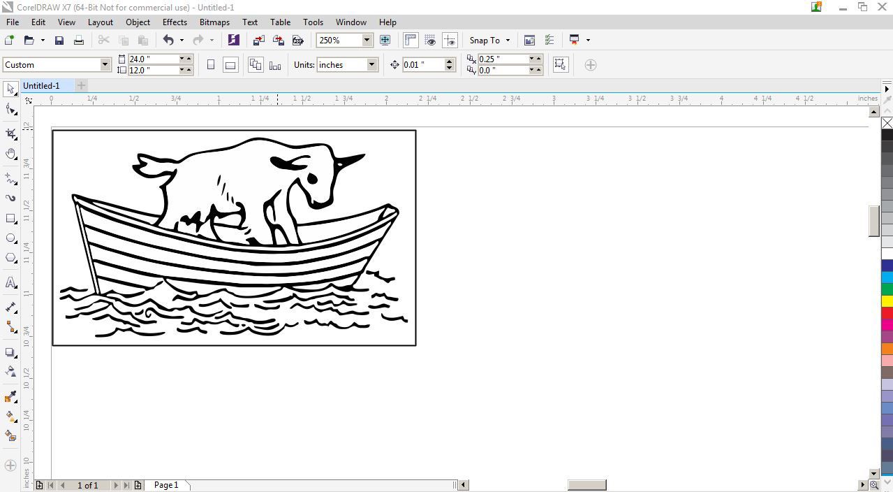Toggle Show Guidelines button
This screenshot has width=893, height=492.
[450, 41]
